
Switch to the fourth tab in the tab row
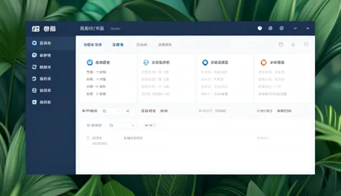coord(165,45)
